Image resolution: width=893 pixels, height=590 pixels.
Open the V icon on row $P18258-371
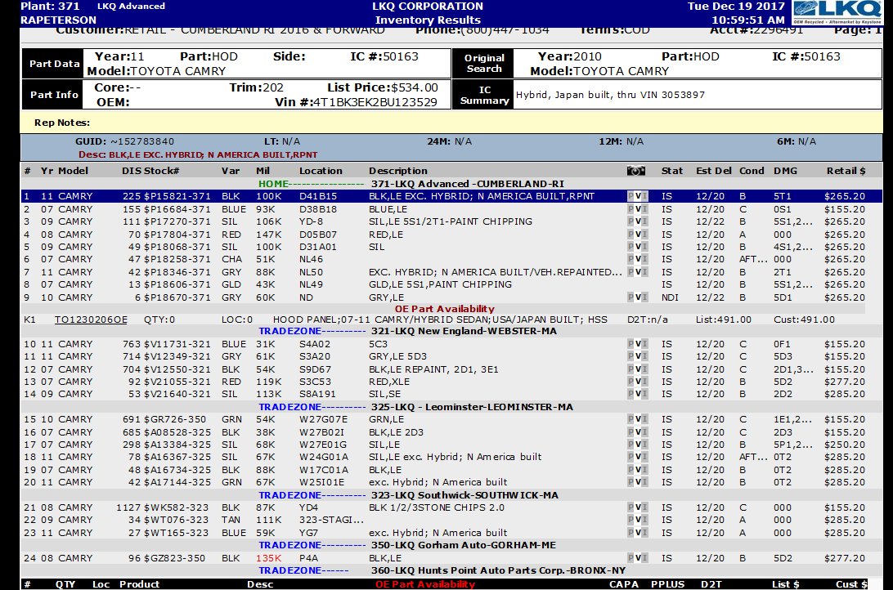[638, 259]
